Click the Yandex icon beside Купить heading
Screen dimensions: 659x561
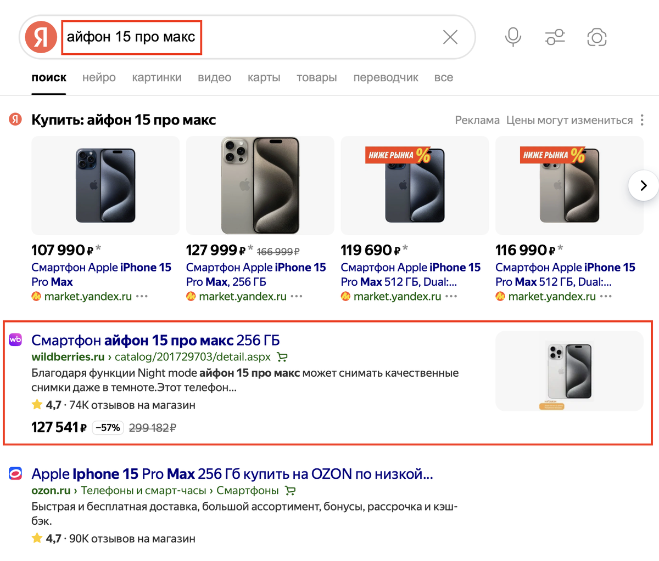tap(15, 119)
